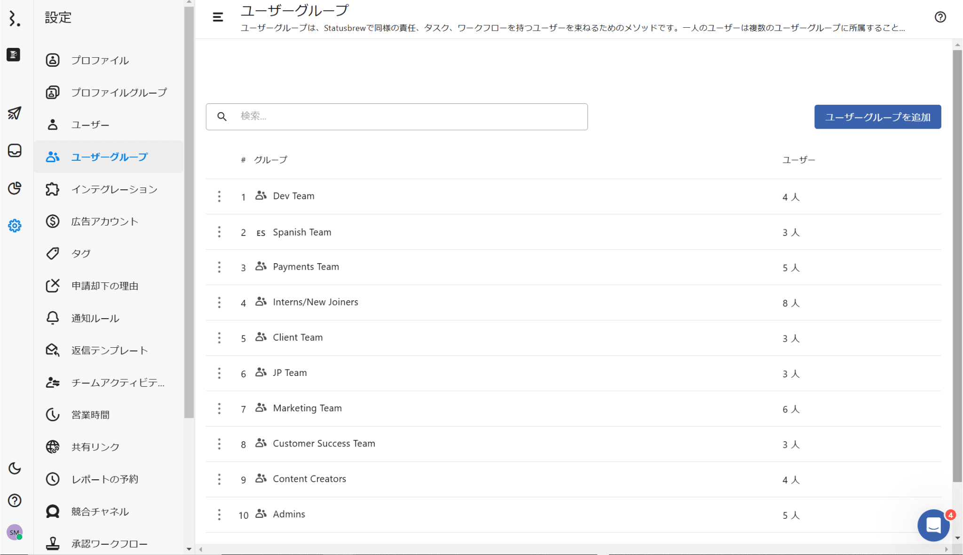The height and width of the screenshot is (555, 963).
Task: Toggle dark mode moon icon
Action: point(15,468)
